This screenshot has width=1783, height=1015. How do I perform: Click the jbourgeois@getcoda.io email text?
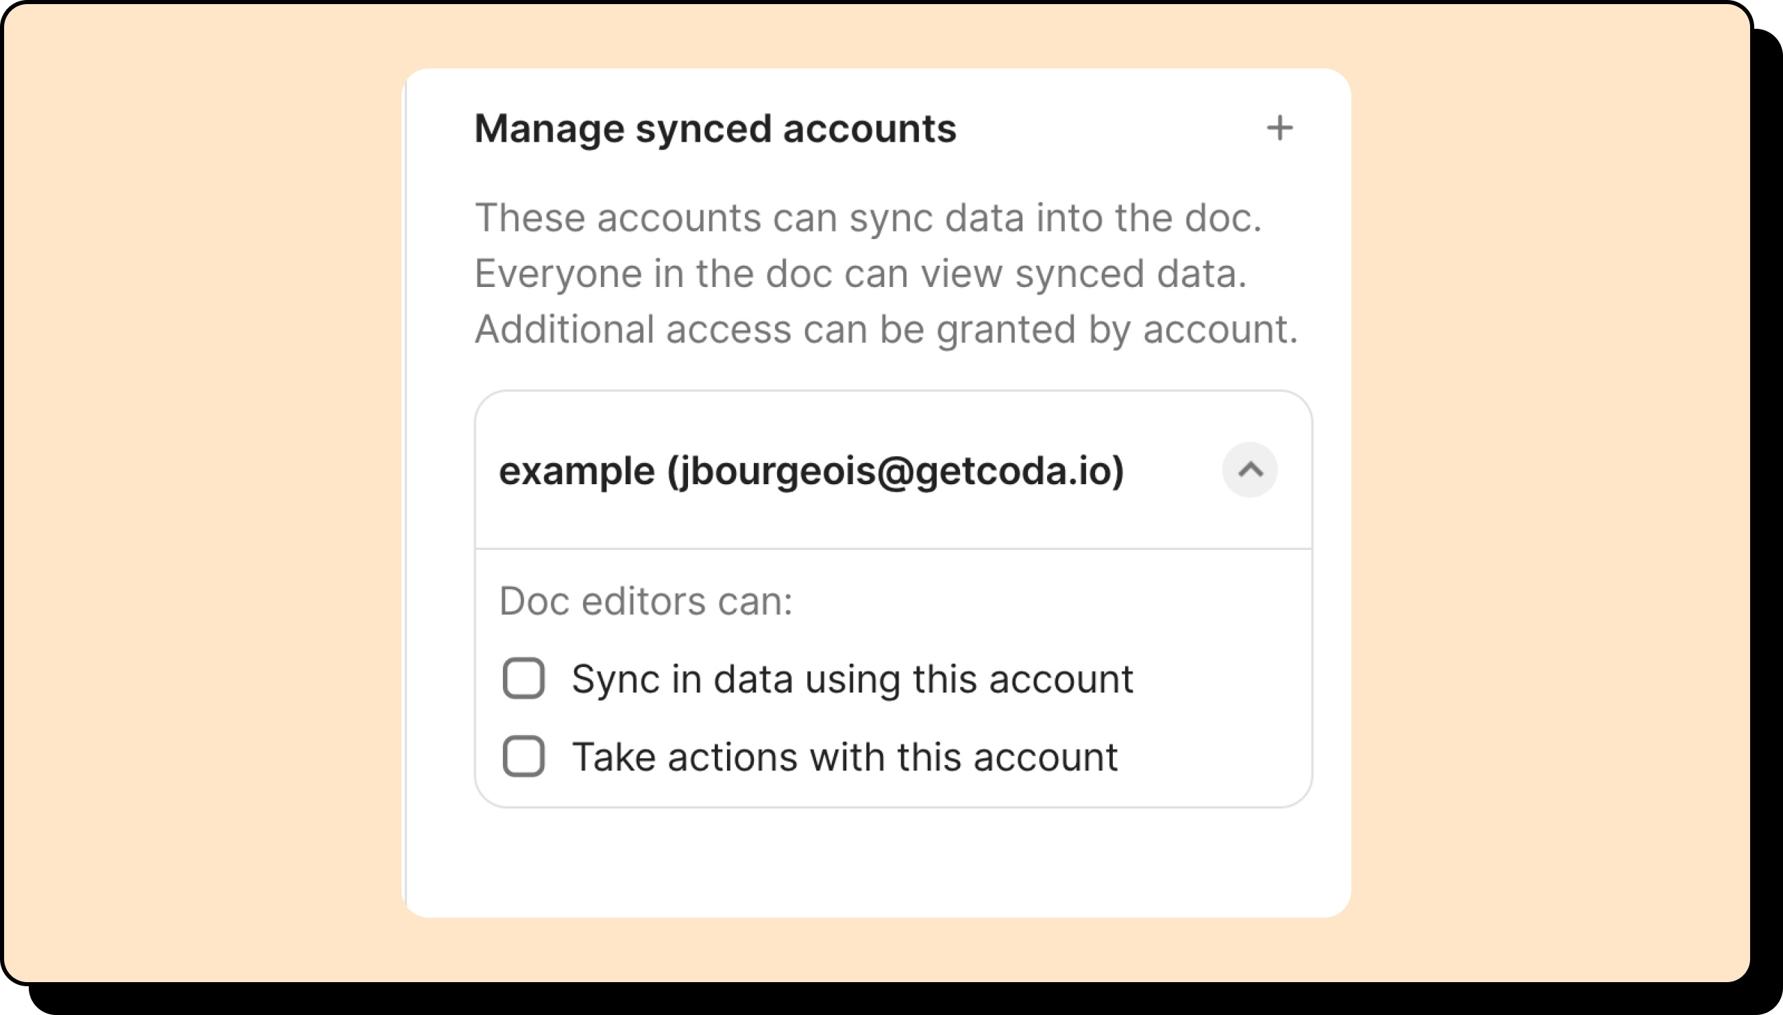pyautogui.click(x=896, y=471)
